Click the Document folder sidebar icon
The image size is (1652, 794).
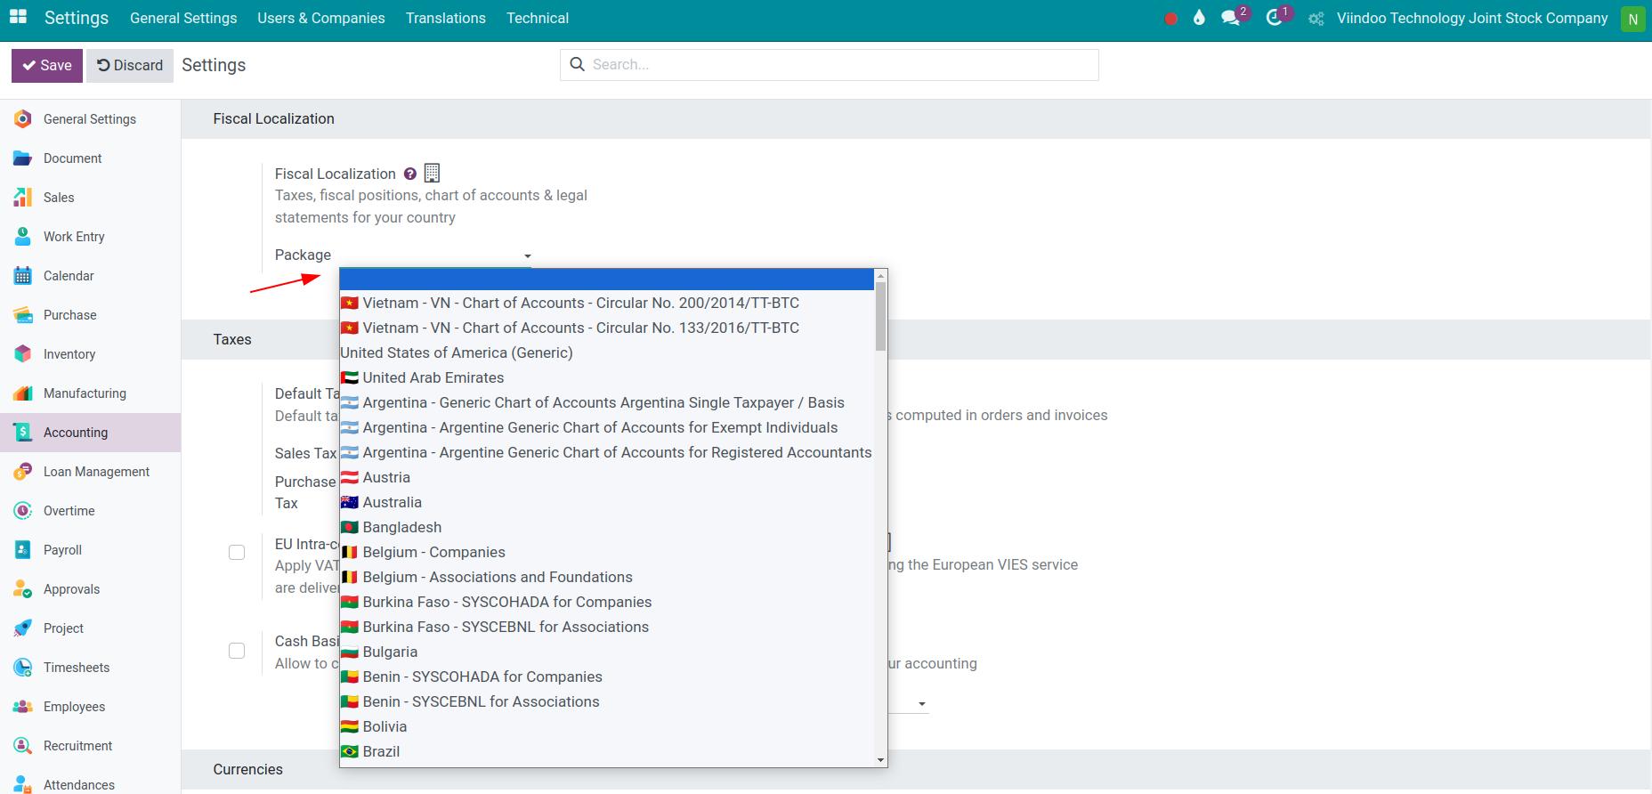tap(23, 158)
